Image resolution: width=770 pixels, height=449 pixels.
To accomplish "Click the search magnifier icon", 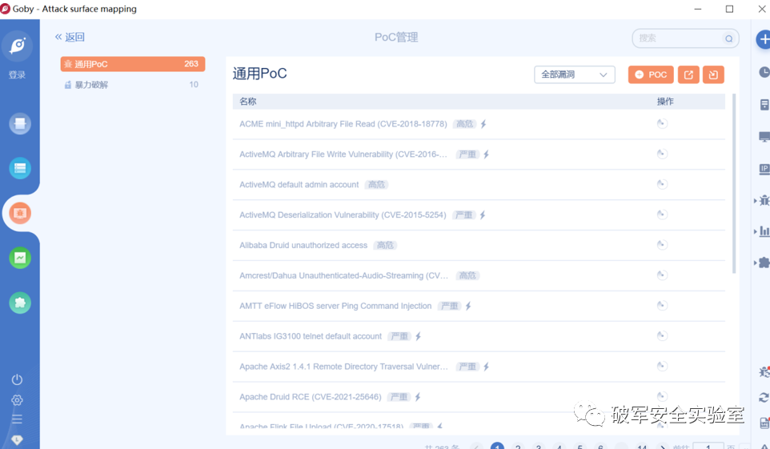I will (x=728, y=38).
